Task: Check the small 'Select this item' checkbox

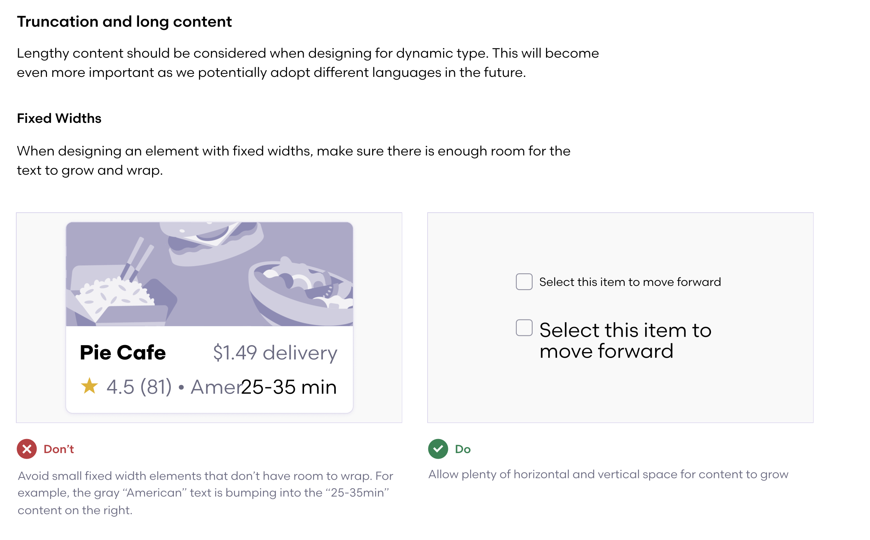Action: click(x=524, y=281)
